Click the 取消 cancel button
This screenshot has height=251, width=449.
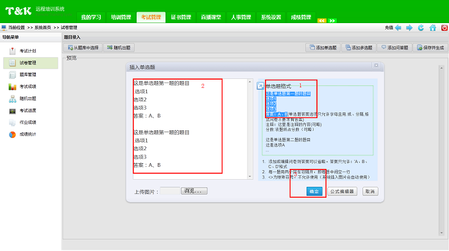[x=370, y=191]
